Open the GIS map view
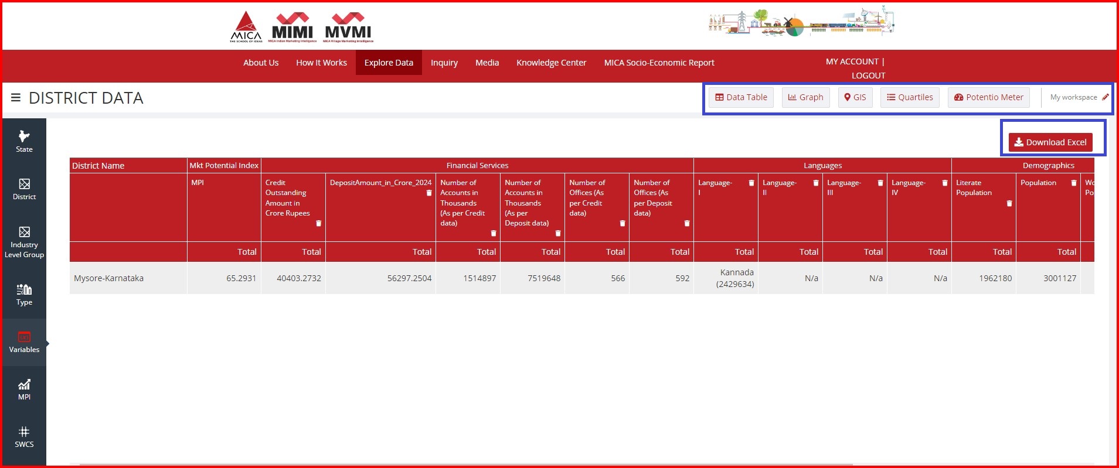The height and width of the screenshot is (468, 1119). tap(855, 97)
